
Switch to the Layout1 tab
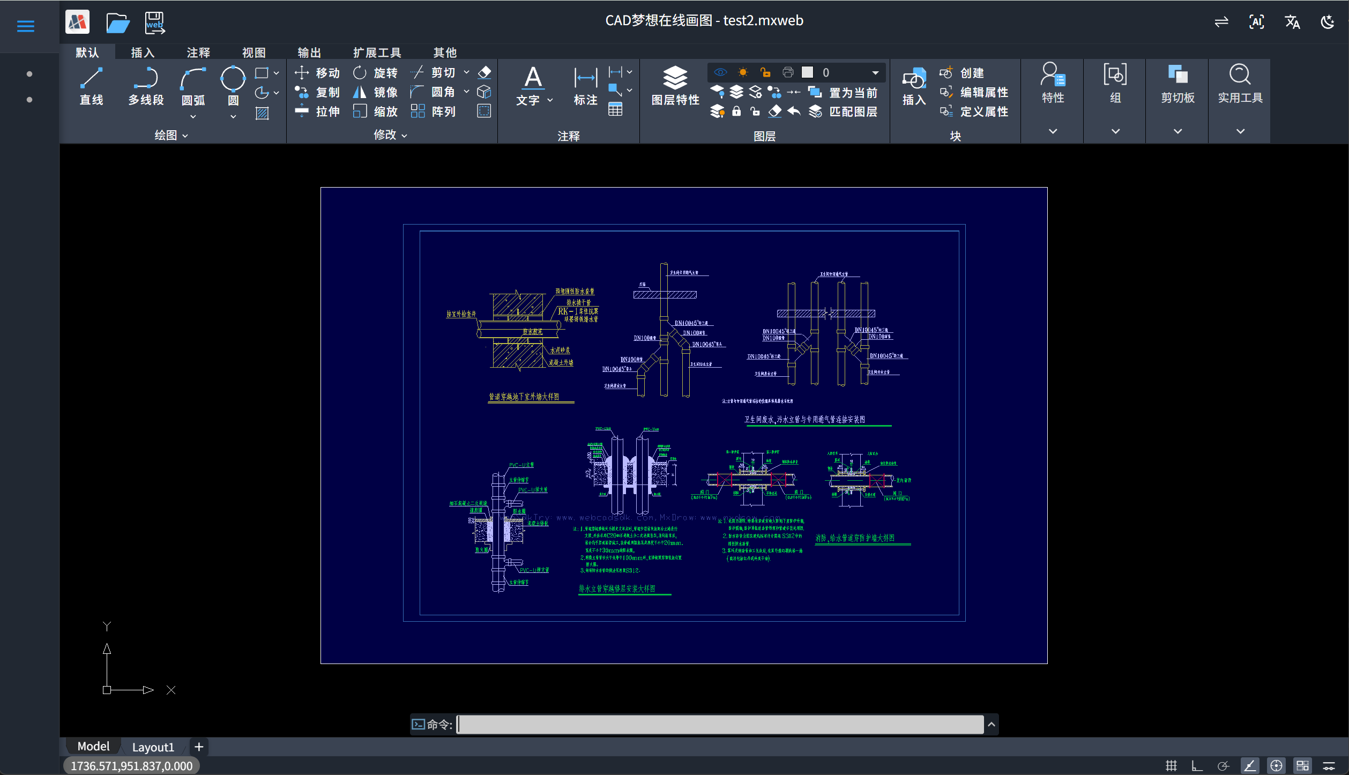click(153, 747)
